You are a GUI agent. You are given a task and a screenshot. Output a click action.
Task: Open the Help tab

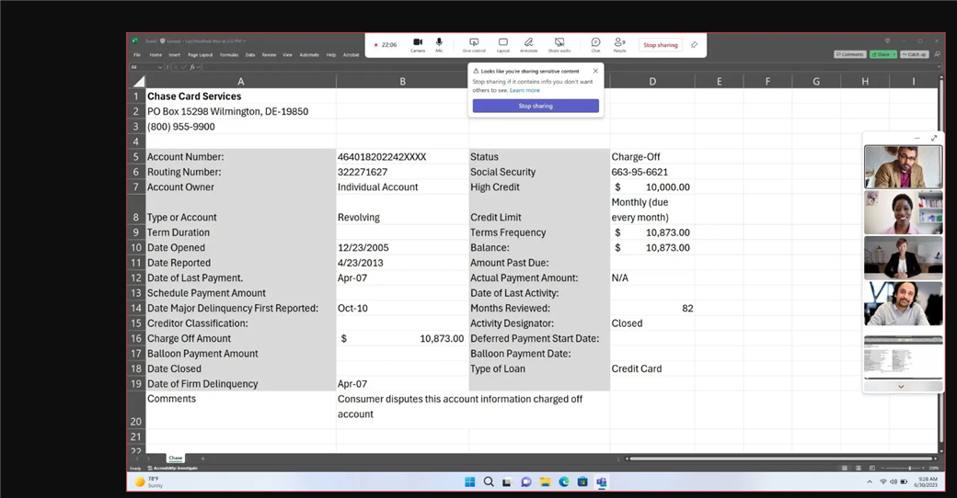(x=331, y=55)
